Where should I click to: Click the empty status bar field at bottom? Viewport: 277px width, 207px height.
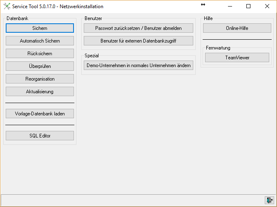point(131,200)
